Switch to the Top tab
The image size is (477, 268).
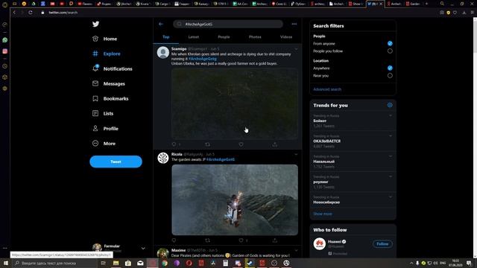[x=165, y=37]
